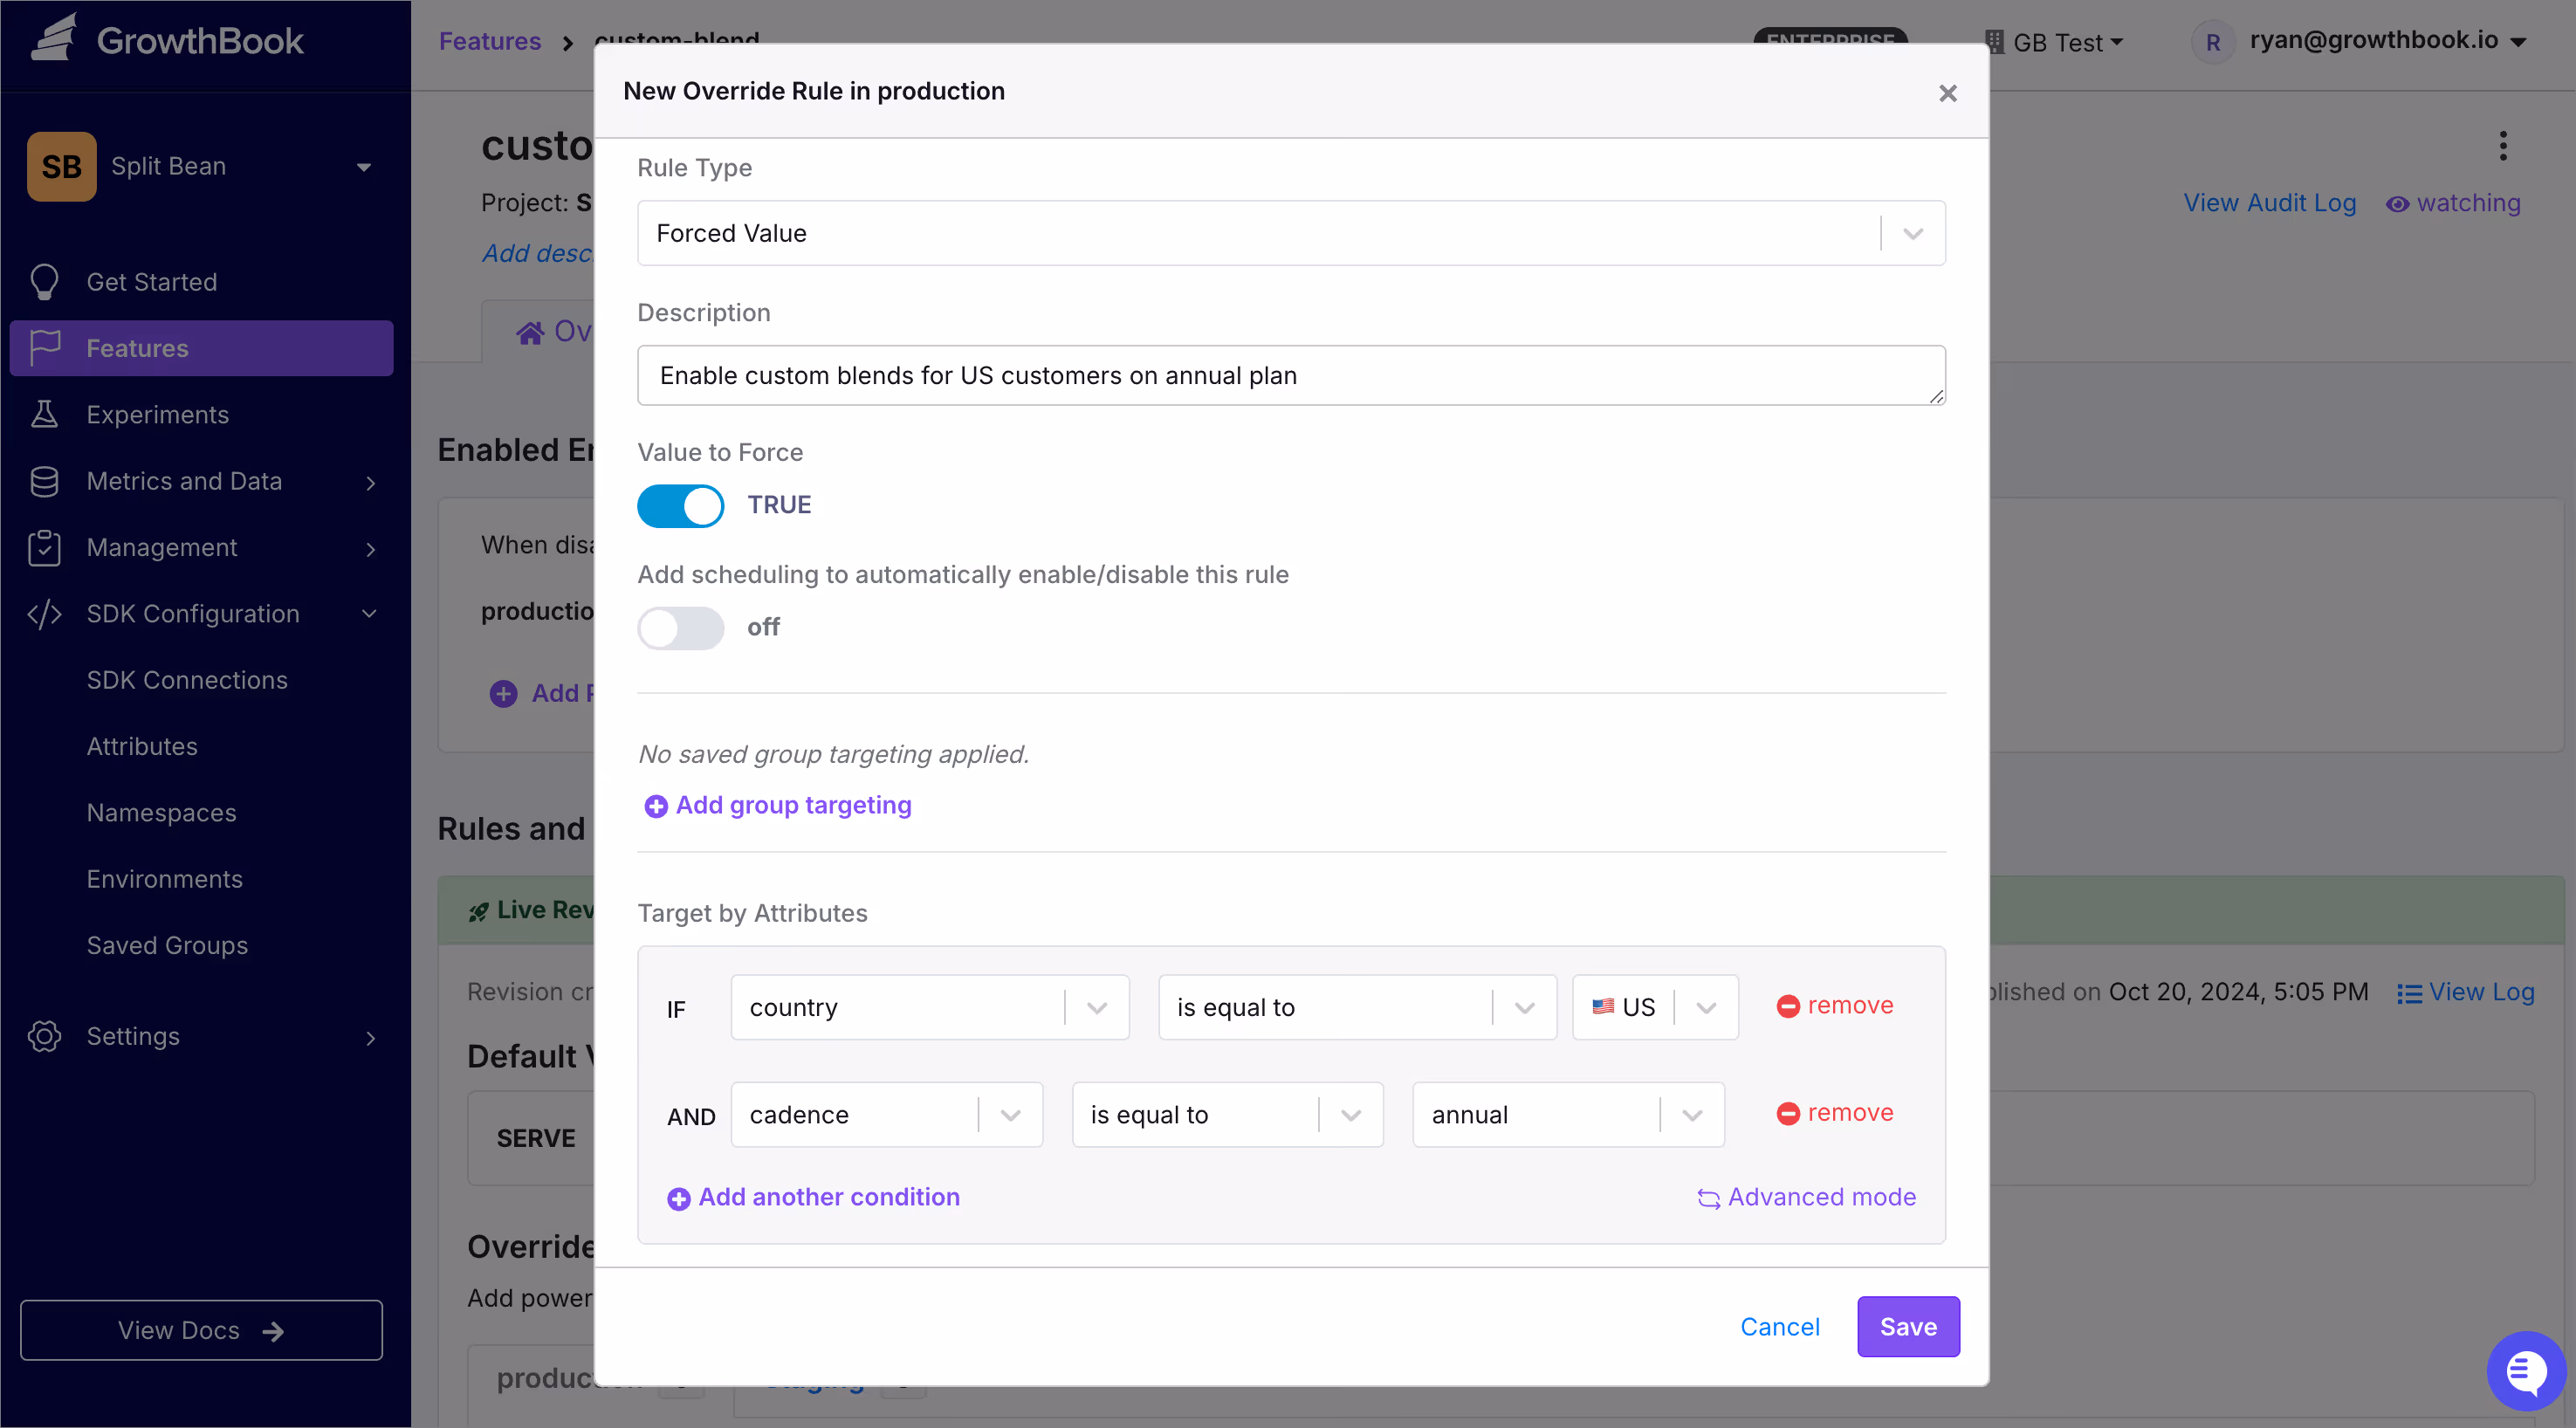Enable scheduling for this rule

click(x=680, y=628)
